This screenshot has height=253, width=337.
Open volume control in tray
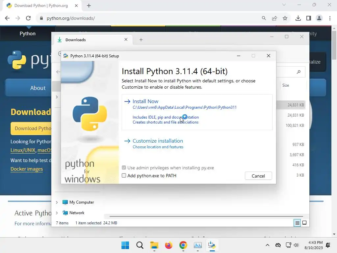296,245
